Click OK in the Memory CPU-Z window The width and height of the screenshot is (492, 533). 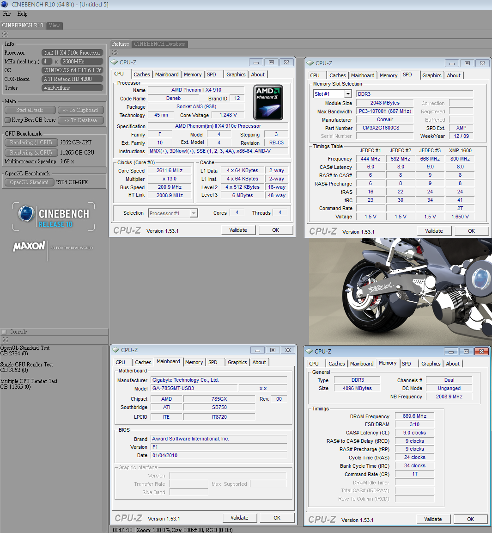pyautogui.click(x=471, y=519)
